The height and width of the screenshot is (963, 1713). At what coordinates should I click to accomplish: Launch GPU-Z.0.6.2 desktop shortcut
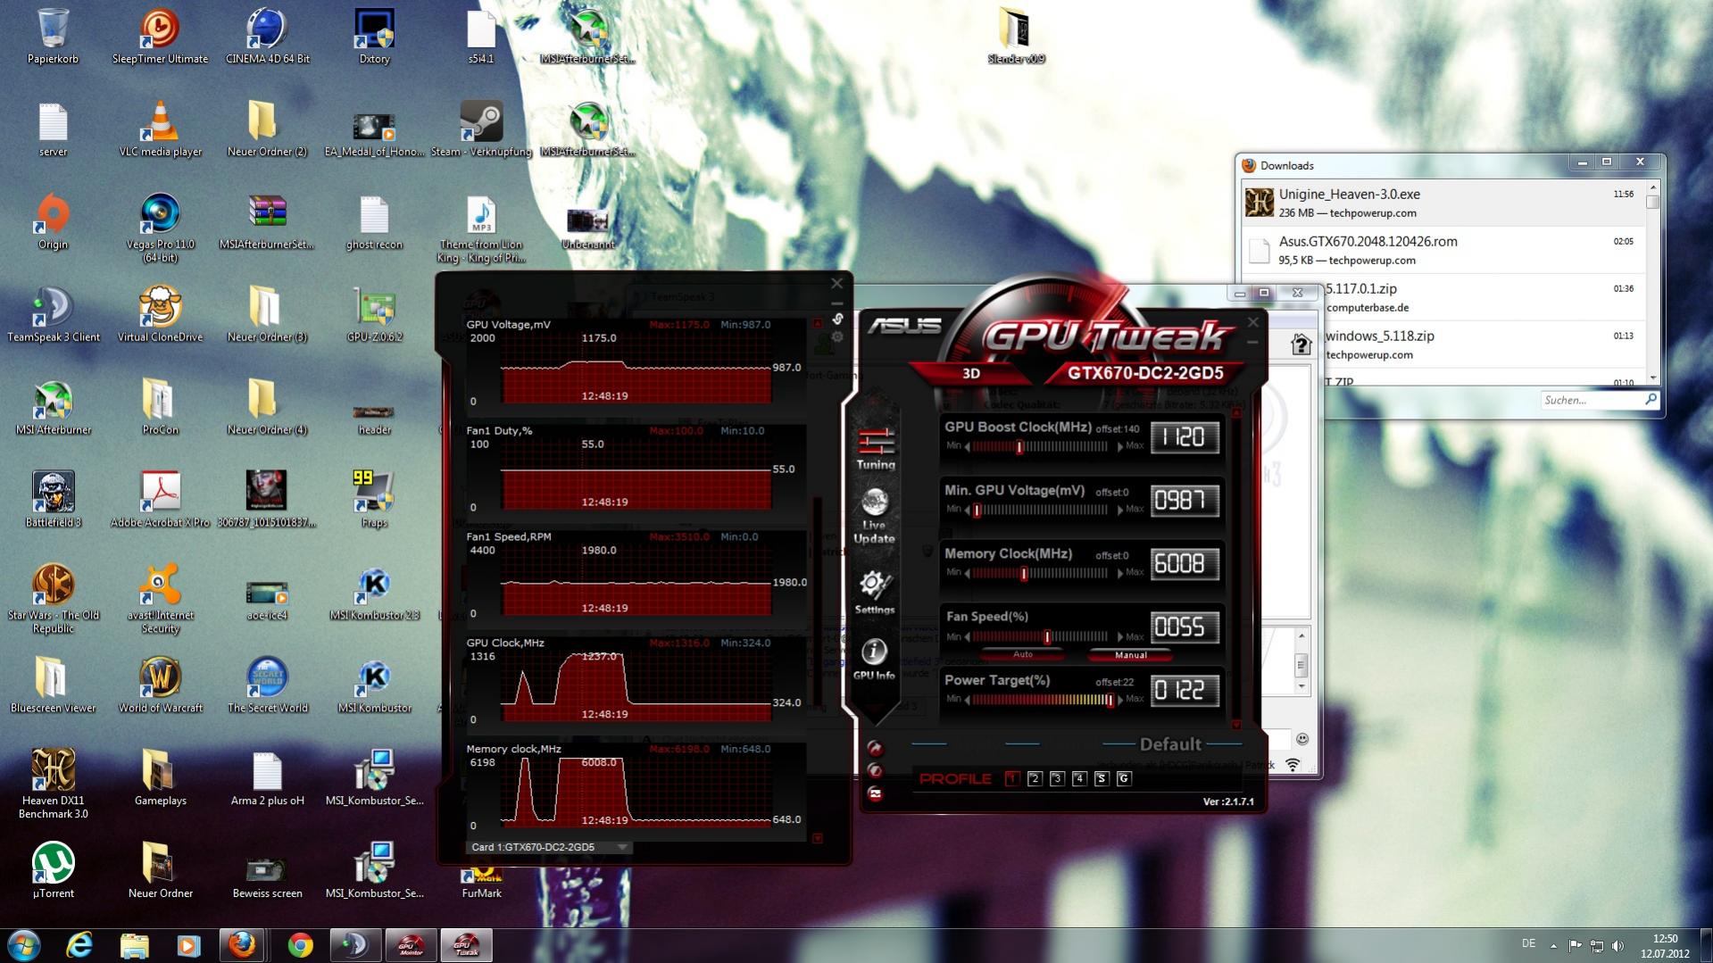tap(374, 314)
